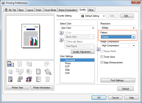Click the grayed stacked pages icon

click(10, 72)
